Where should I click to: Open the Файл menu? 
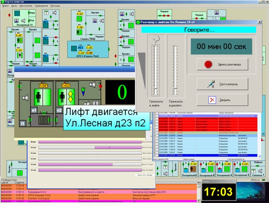(x=6, y=7)
